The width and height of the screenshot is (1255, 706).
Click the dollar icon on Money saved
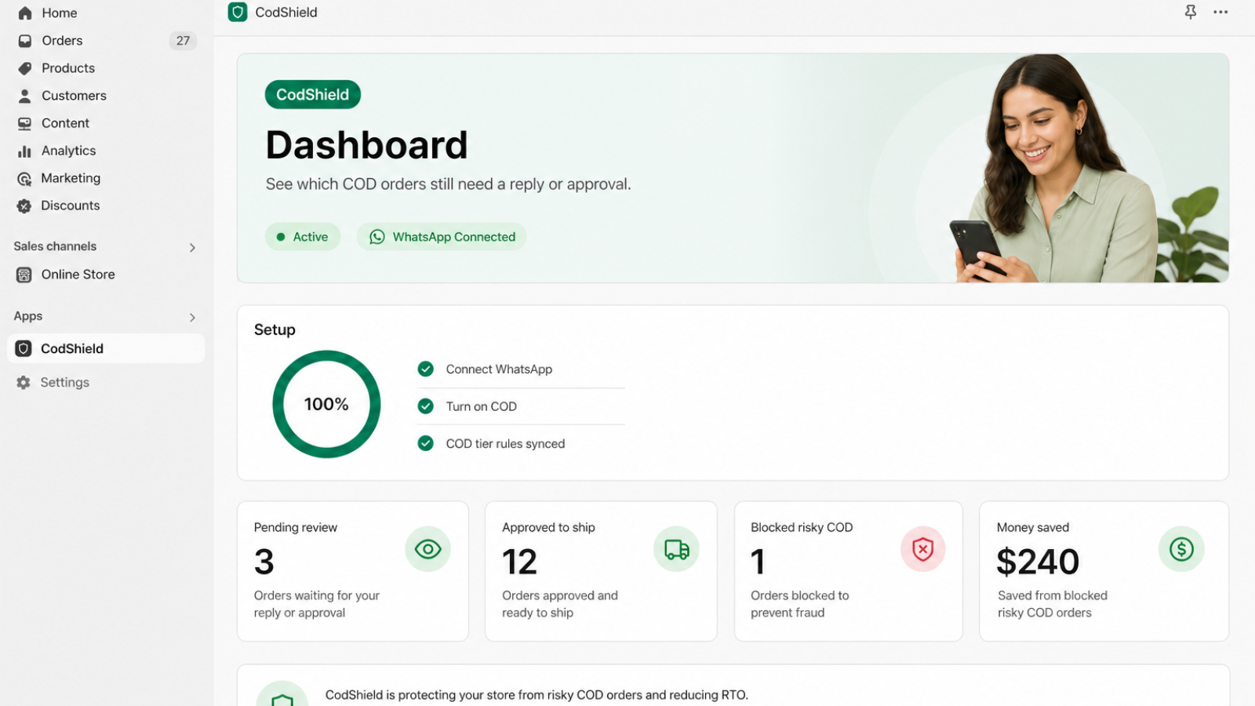(x=1181, y=549)
